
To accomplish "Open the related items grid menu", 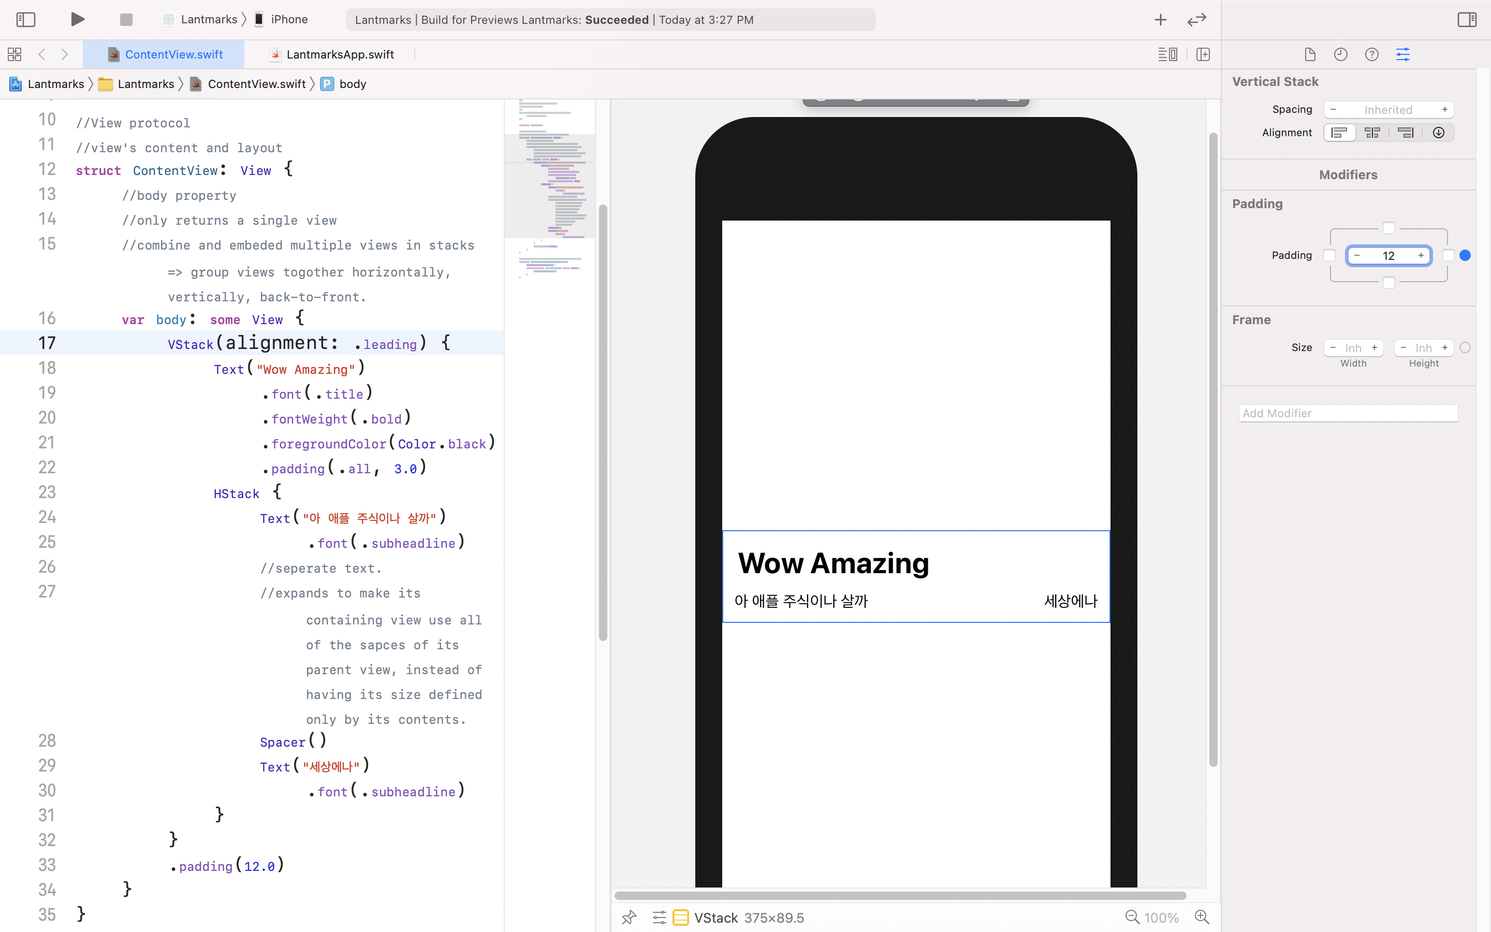I will coord(14,54).
